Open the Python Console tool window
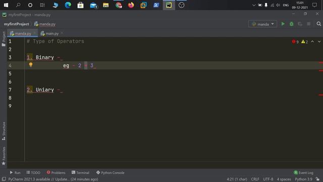Screen dimensions: 323x182 110,172
